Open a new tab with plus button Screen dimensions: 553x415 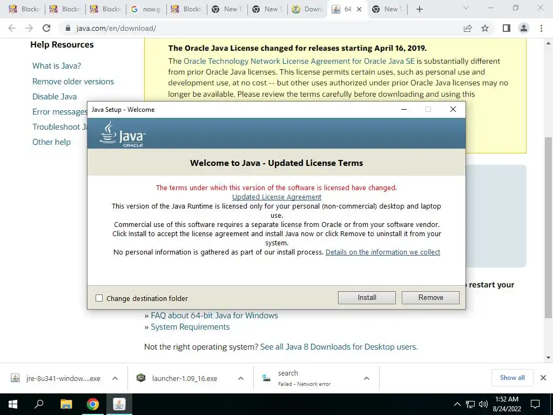pos(419,9)
